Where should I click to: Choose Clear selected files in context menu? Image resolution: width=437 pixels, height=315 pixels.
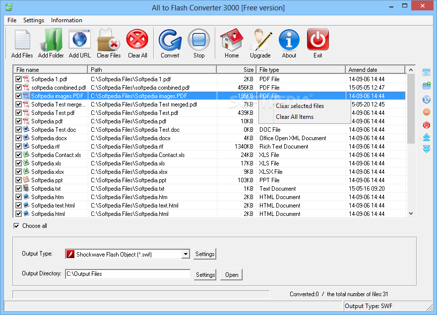point(300,106)
